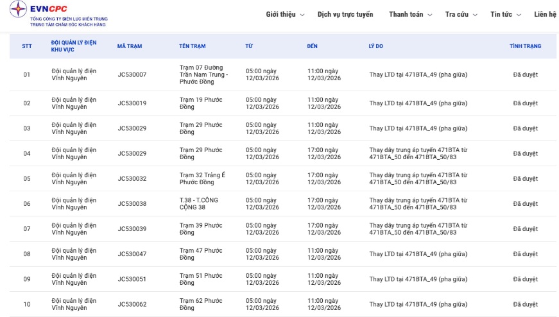Screen dimensions: 559x317
Task: Click station name Trạm 19 Phước Đồng
Action: click(x=201, y=103)
